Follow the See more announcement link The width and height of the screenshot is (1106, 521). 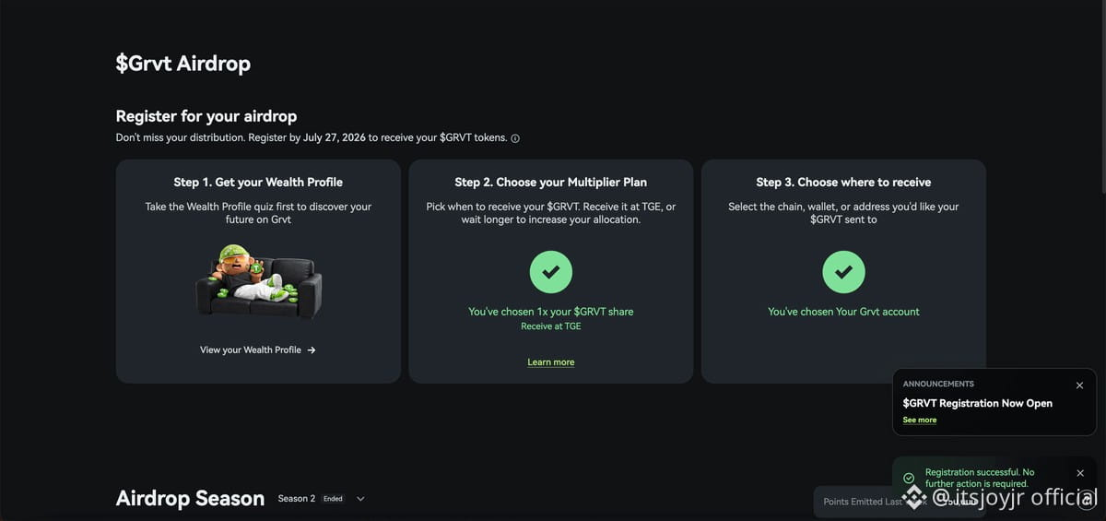(920, 420)
